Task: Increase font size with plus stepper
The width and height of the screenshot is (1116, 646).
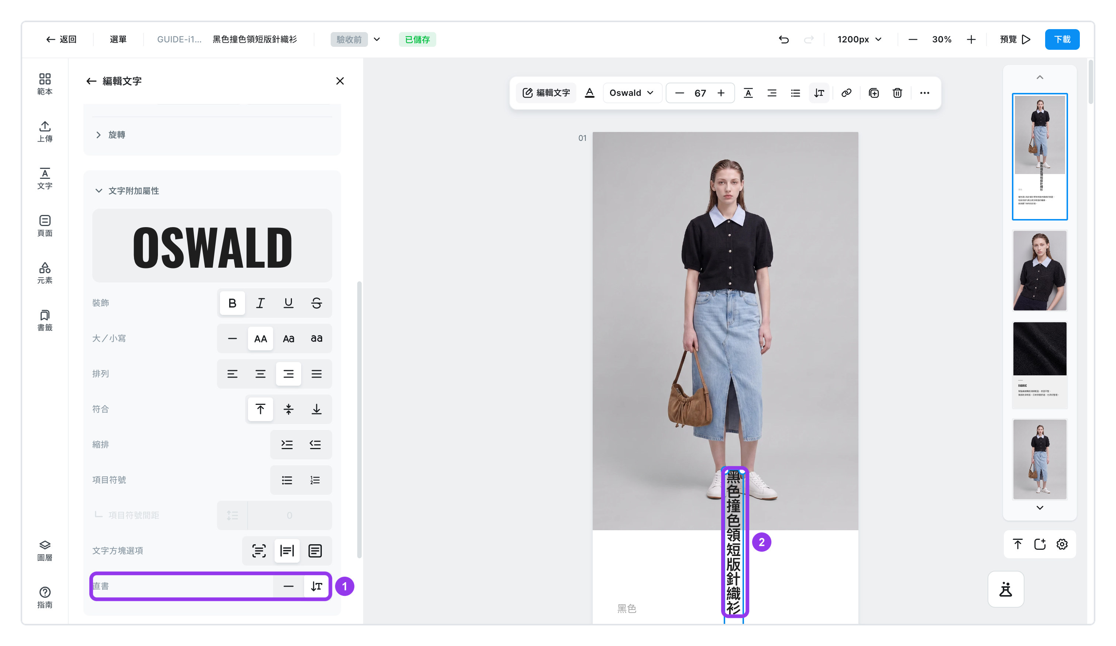Action: pyautogui.click(x=721, y=93)
